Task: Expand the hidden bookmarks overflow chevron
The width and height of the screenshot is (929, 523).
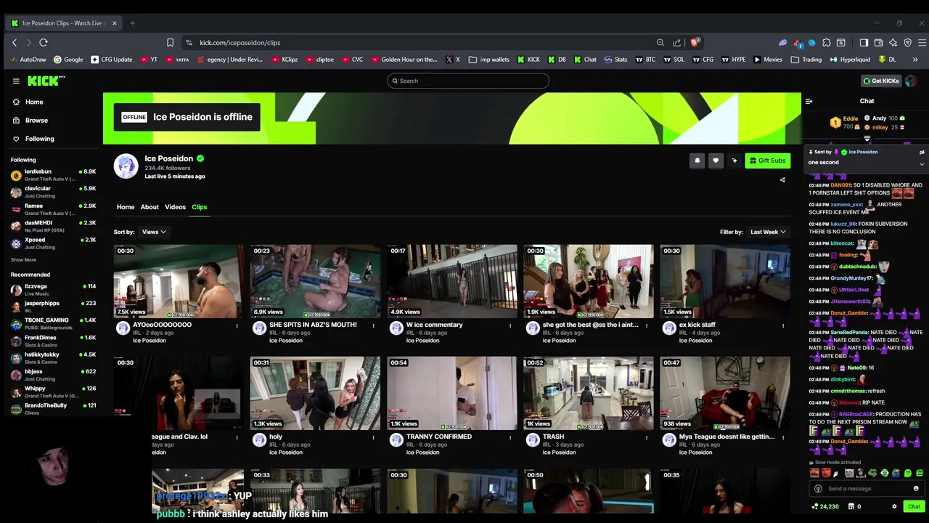Action: tap(914, 60)
